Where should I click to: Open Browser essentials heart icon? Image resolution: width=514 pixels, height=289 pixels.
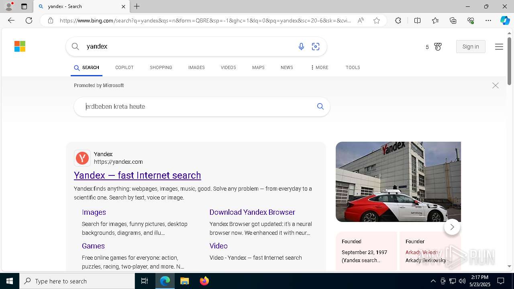[471, 20]
